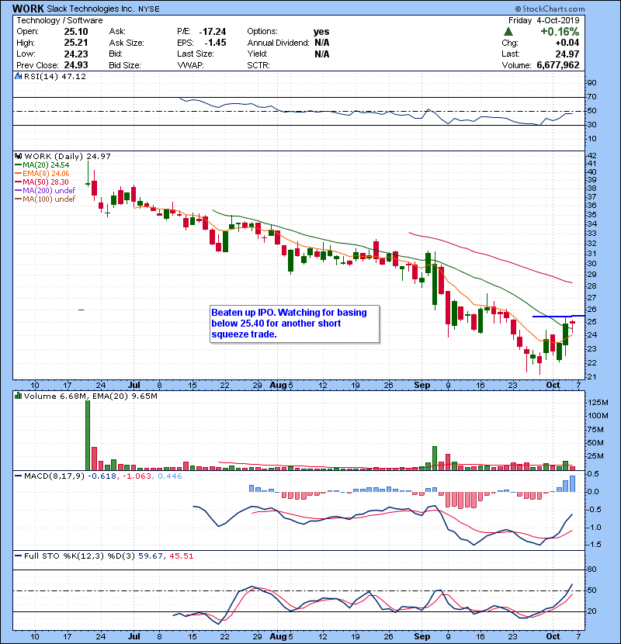Select the WORK ticker symbol in the header
621x644 pixels.
tap(28, 9)
